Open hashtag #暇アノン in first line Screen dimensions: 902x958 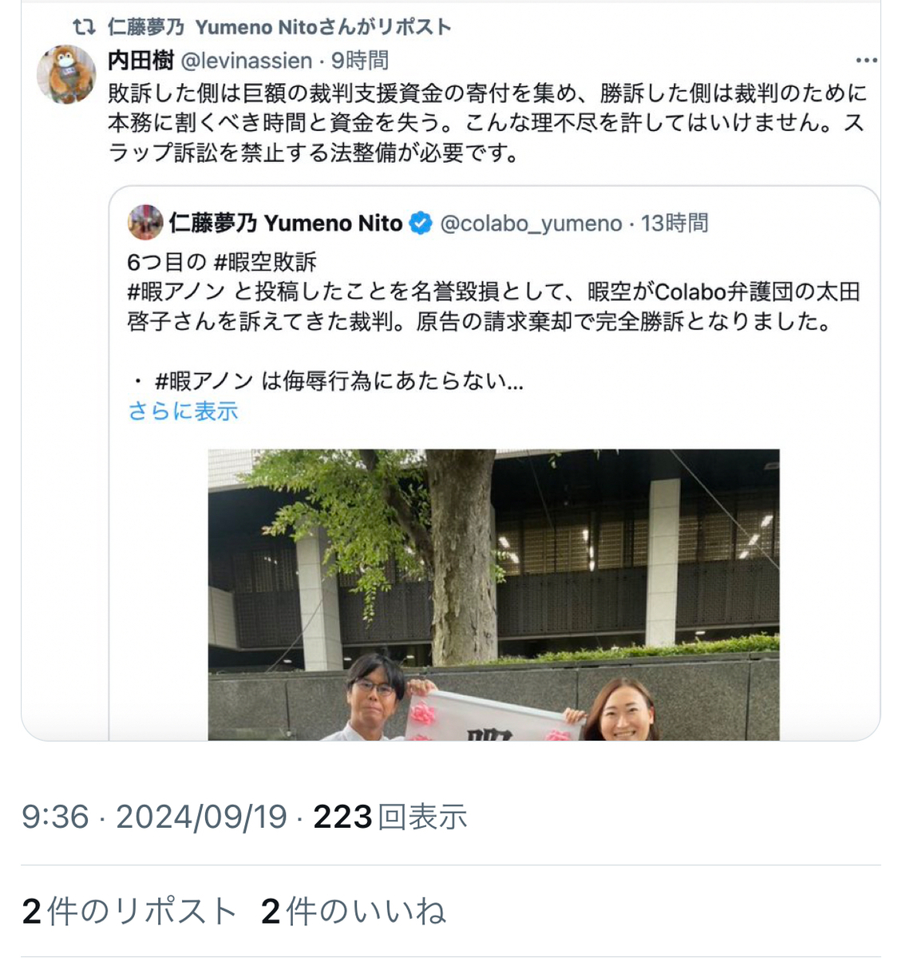(176, 292)
